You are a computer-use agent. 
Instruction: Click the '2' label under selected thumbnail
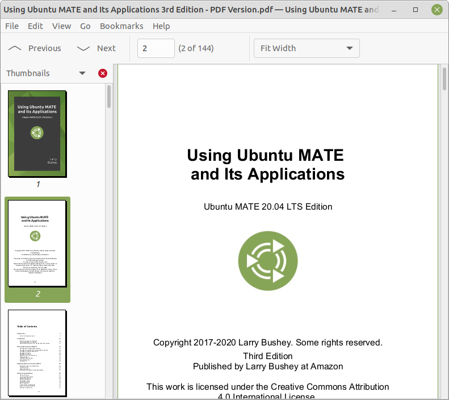point(38,294)
